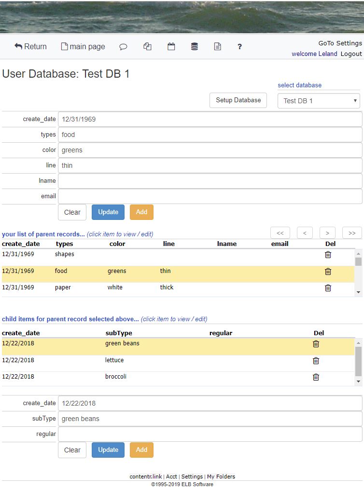Click the My Folders footer link
Image resolution: width=364 pixels, height=504 pixels.
tap(221, 476)
